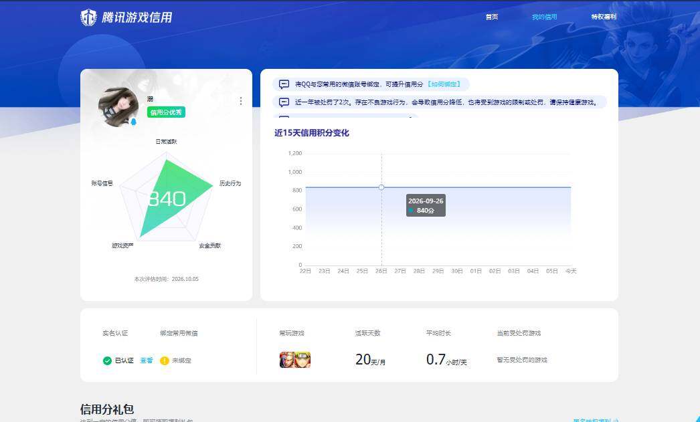Click the 近15天信用积分变化 heading
This screenshot has height=422, width=700.
tap(312, 133)
